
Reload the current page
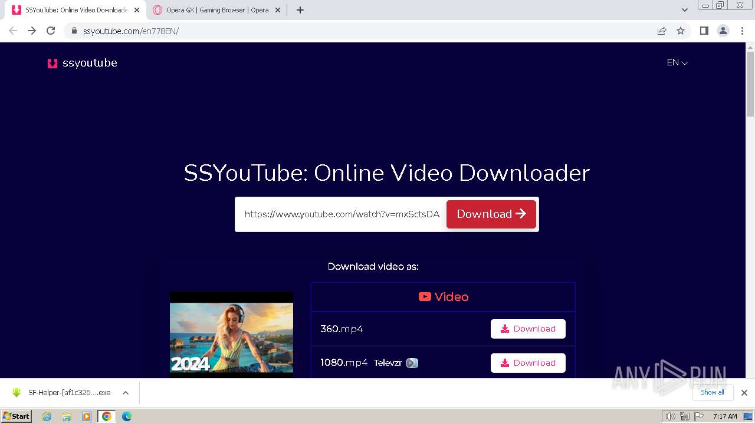coord(51,31)
